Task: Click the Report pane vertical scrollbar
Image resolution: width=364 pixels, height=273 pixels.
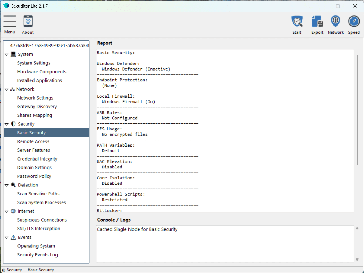Action: coord(357,110)
